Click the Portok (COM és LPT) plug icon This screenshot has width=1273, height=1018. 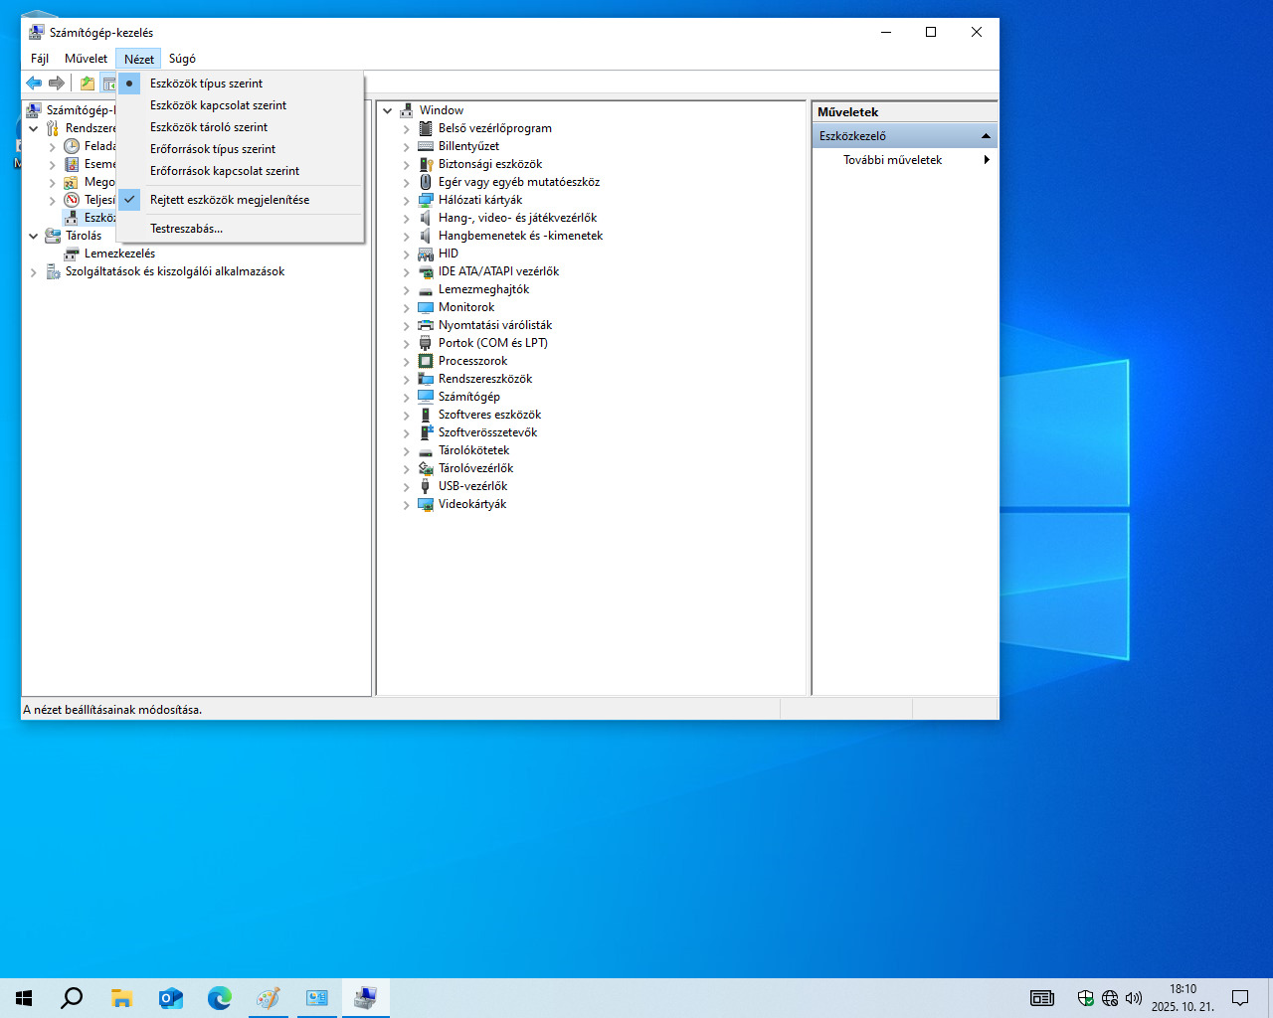tap(426, 343)
